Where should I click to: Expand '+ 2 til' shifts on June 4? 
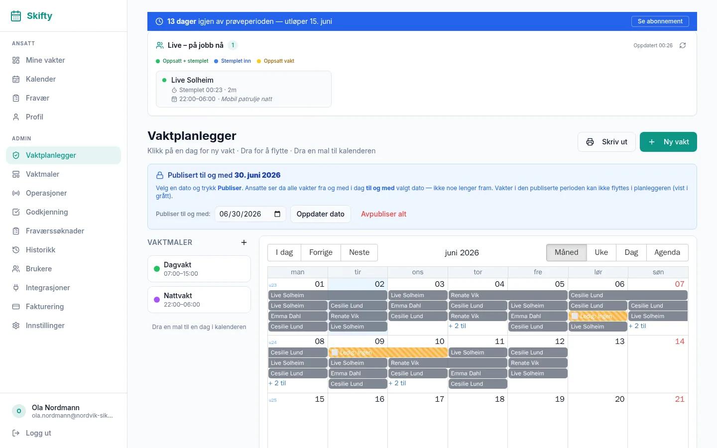[457, 326]
